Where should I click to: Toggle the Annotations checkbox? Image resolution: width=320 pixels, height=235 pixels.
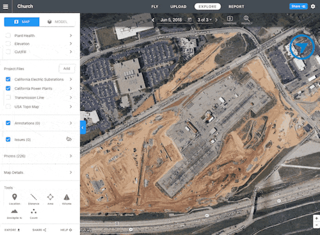(8, 123)
